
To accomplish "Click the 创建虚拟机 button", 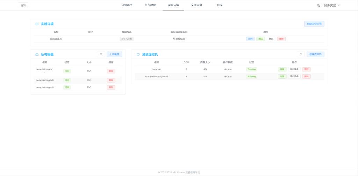I will click(315, 54).
